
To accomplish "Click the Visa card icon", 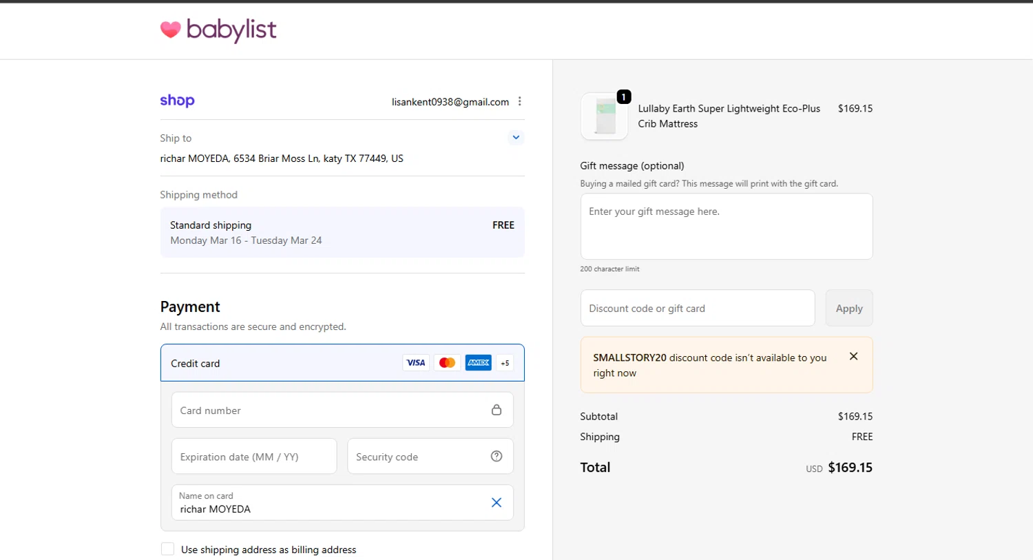I will pos(416,363).
